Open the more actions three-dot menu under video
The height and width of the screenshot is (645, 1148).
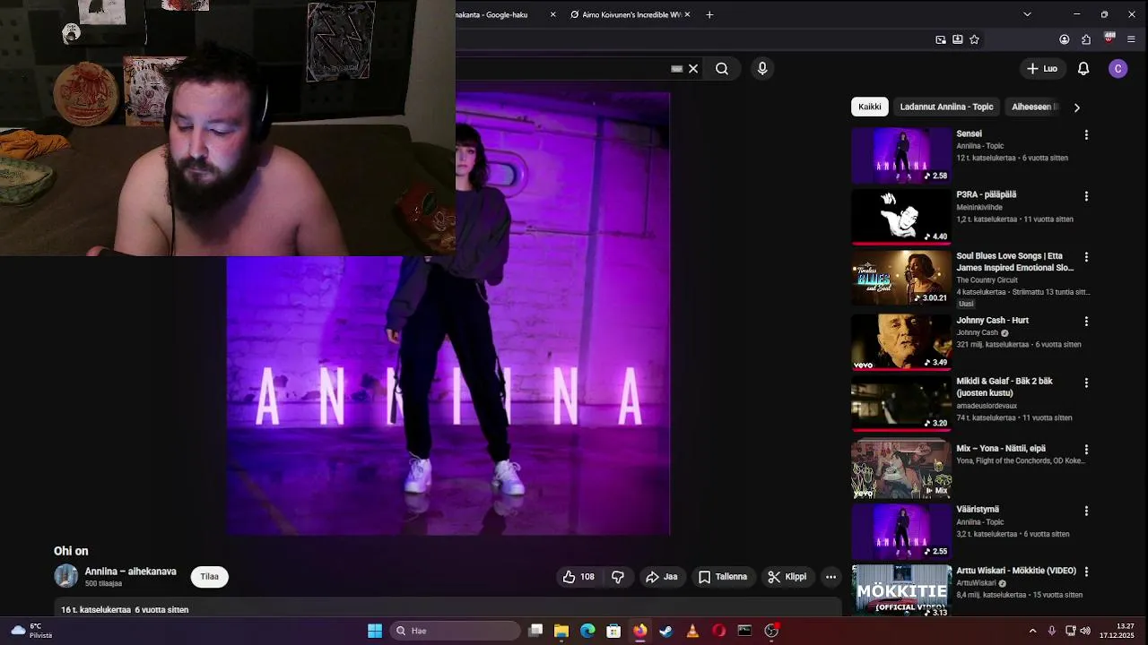[831, 577]
